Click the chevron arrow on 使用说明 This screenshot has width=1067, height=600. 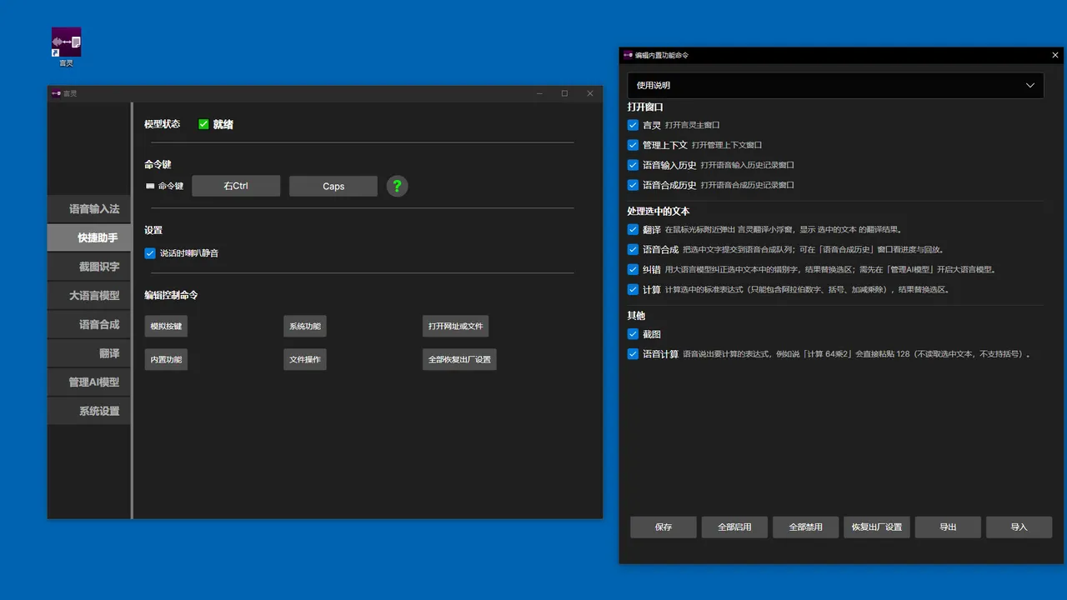coord(1030,85)
